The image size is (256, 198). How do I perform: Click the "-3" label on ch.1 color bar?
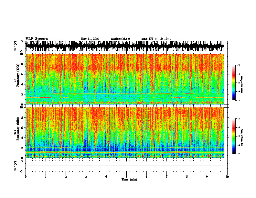pos(239,65)
